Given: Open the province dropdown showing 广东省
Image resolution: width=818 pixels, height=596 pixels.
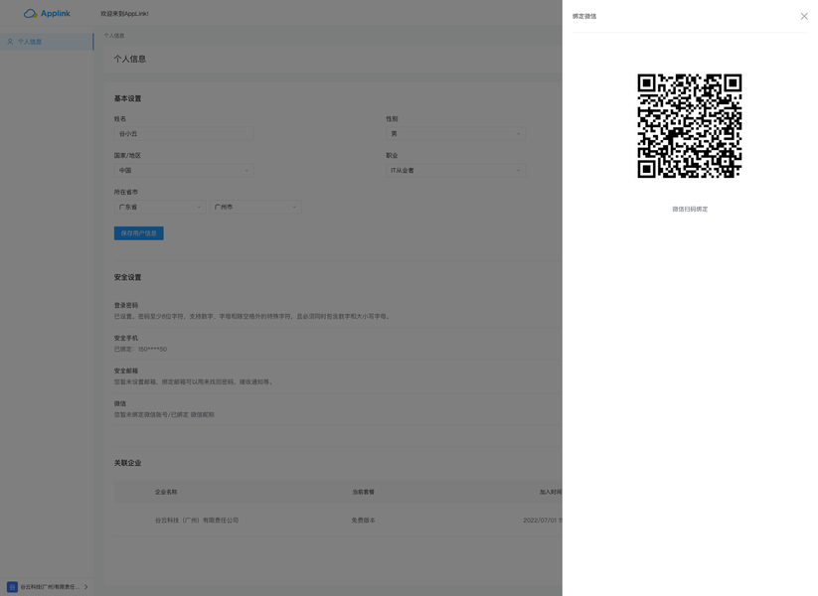Looking at the screenshot, I should coord(160,207).
